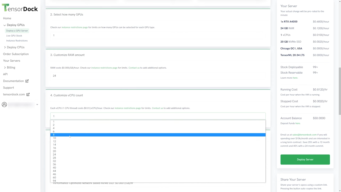Select the highlighted 8 vCPU option

click(158, 135)
